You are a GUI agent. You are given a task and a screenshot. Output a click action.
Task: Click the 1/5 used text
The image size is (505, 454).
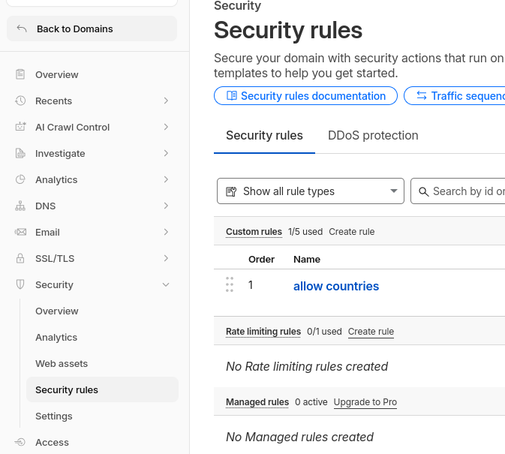coord(305,232)
